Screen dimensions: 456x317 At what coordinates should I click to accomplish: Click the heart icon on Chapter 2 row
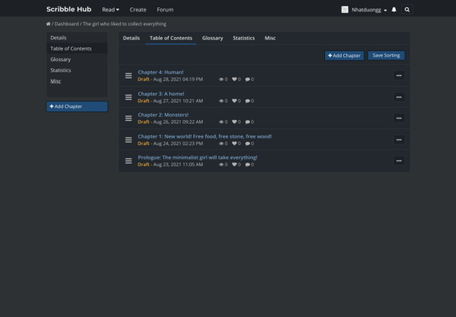[x=234, y=122]
